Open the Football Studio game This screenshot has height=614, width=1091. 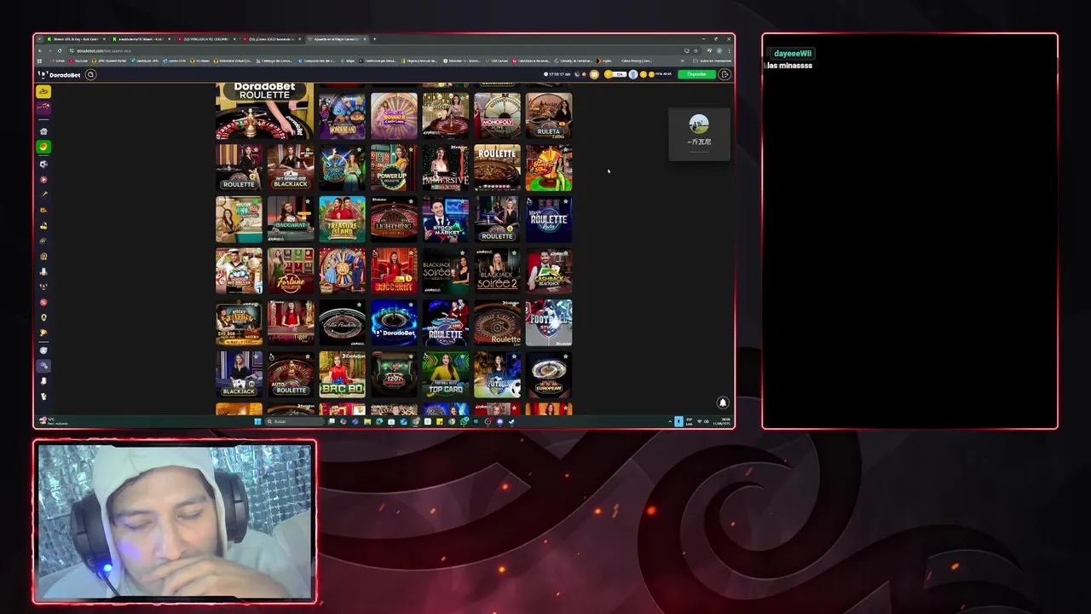549,322
